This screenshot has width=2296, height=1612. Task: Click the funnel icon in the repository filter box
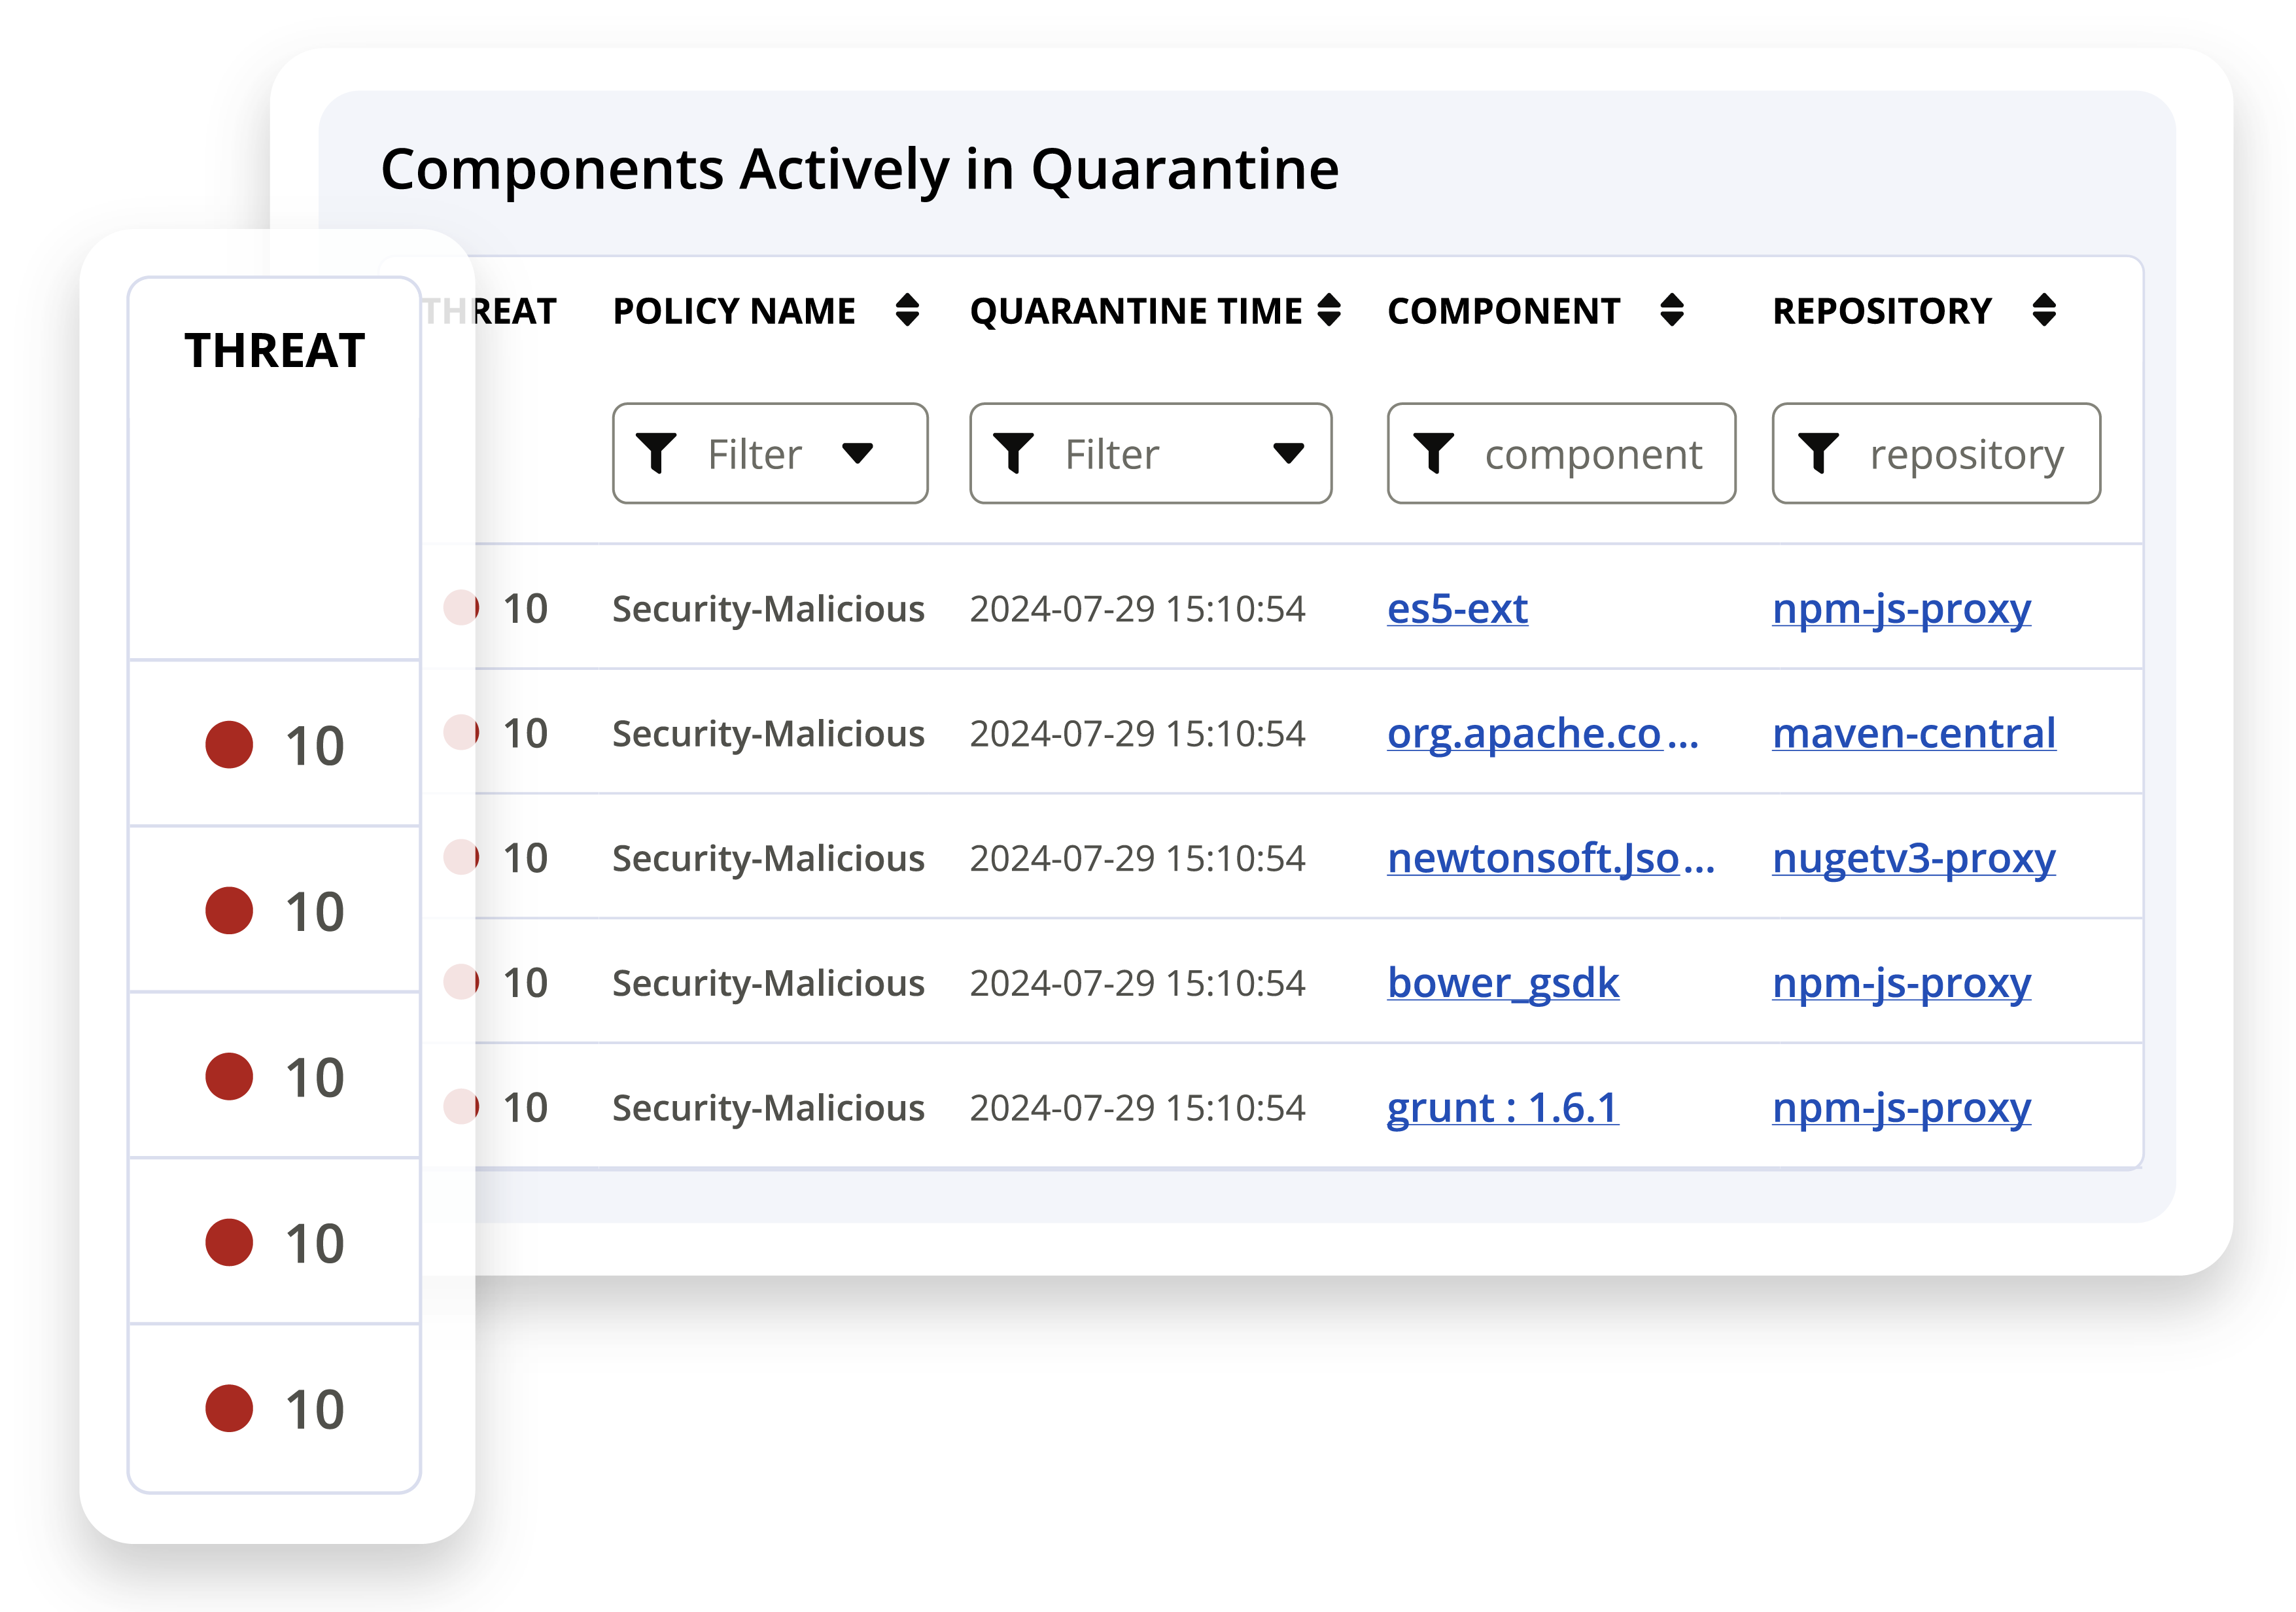coord(1820,453)
